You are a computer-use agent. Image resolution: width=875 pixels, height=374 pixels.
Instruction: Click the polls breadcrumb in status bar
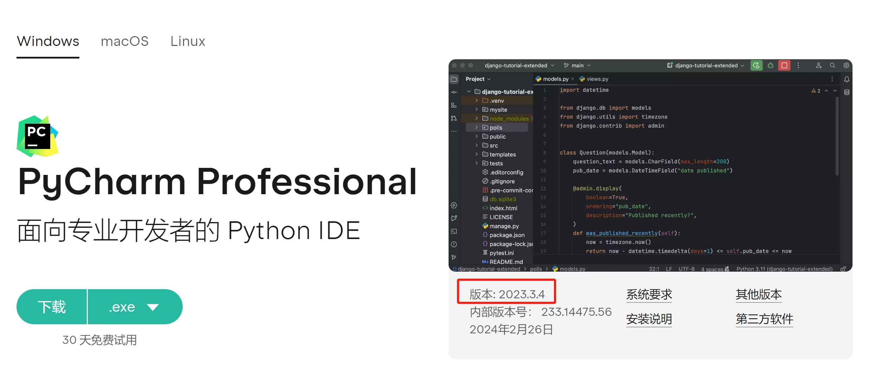pyautogui.click(x=536, y=269)
